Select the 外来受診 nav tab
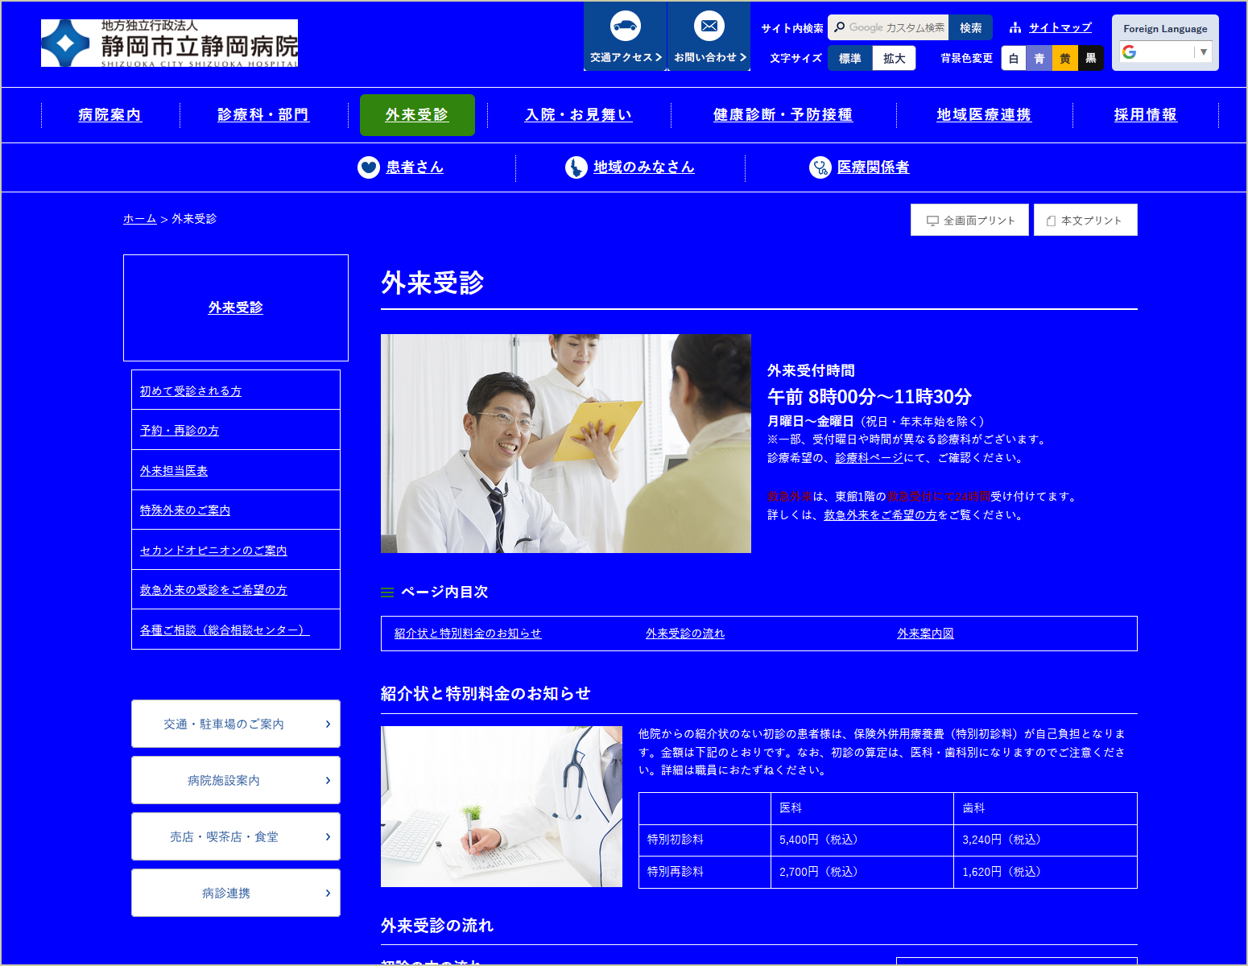The image size is (1248, 966). (417, 114)
